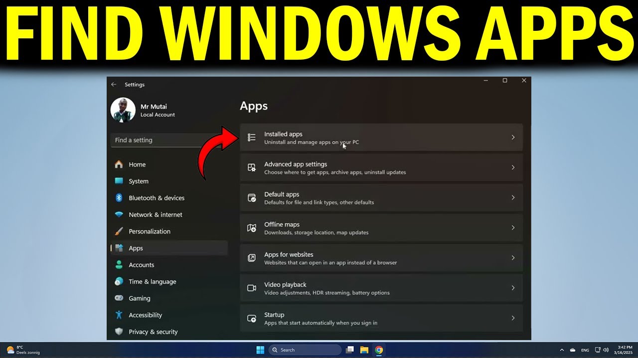
Task: Open the Mr Mutai profile picture
Action: pyautogui.click(x=123, y=110)
